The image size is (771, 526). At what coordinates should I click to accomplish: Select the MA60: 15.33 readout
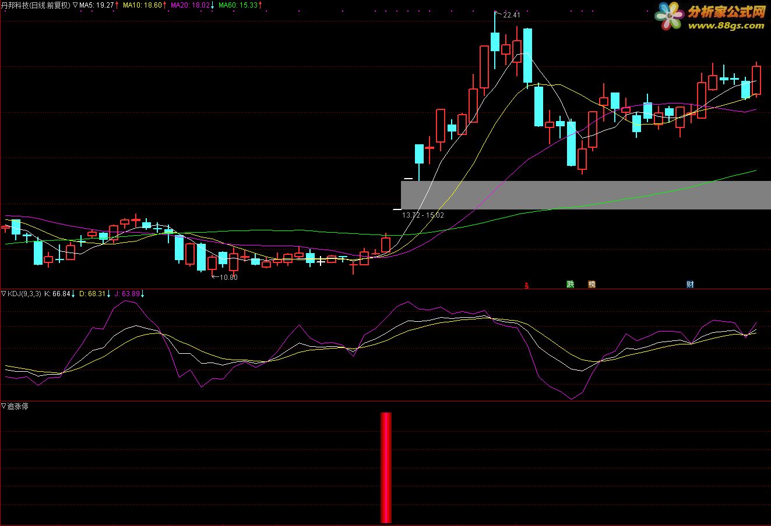(238, 5)
